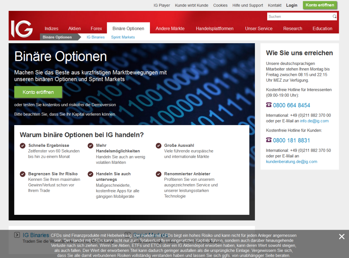The height and width of the screenshot is (258, 349).
Task: Click the IG Player top link
Action: 162,5
